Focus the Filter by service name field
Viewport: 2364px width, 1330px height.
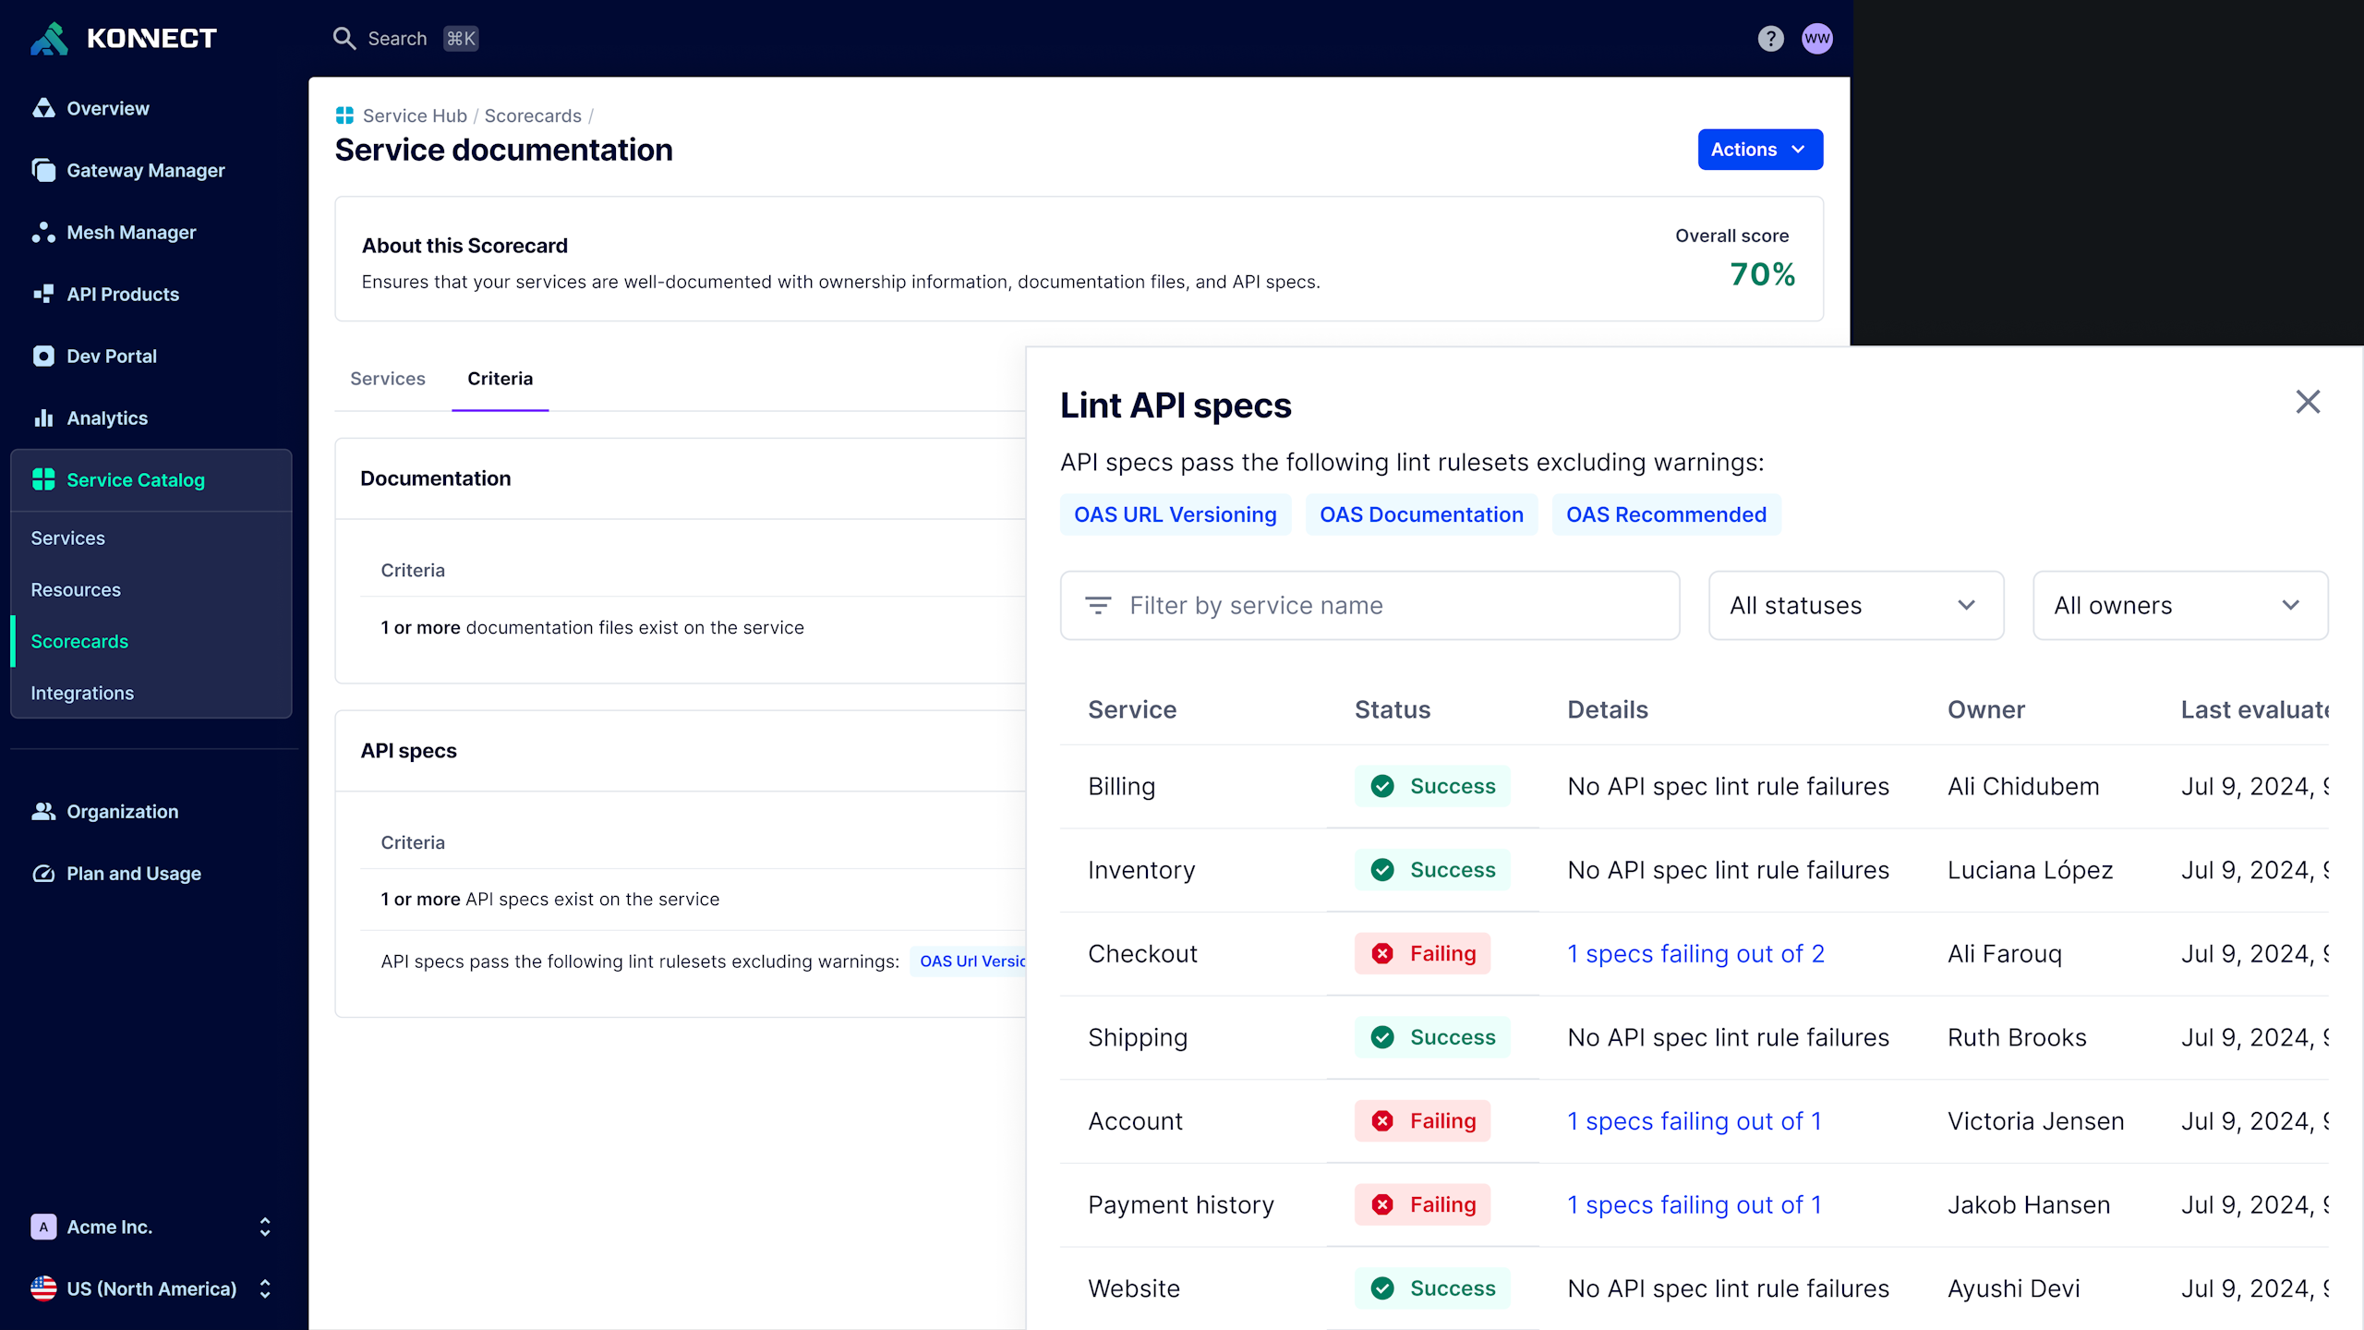click(x=1369, y=605)
